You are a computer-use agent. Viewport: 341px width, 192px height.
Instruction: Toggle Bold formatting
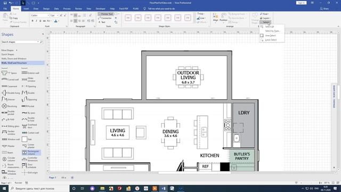(x=33, y=21)
